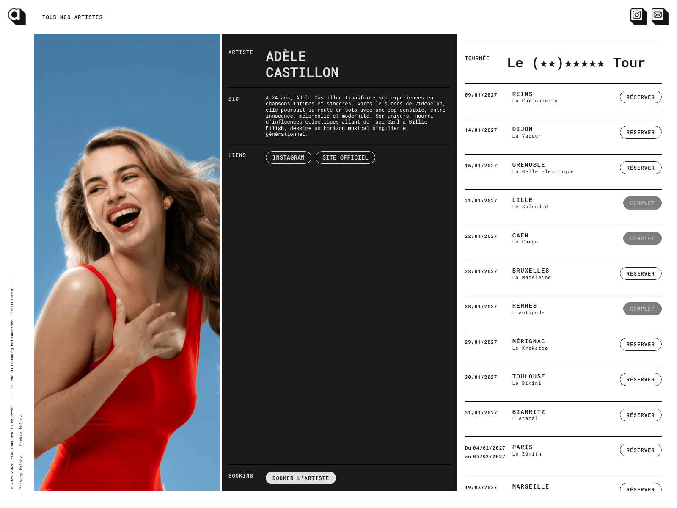Click Complet button for Rennes
Screen dimensions: 677x508
coord(642,309)
